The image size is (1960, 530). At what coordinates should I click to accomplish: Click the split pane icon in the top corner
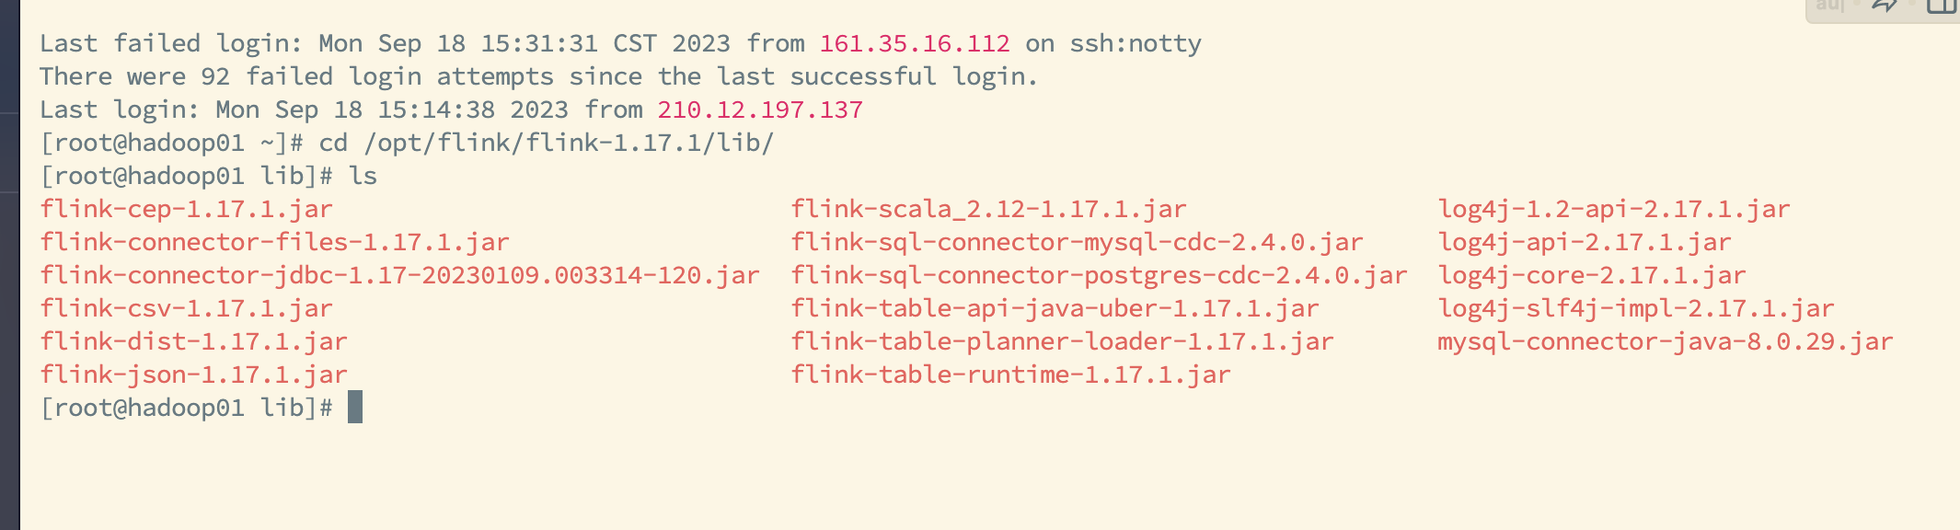point(1941,5)
